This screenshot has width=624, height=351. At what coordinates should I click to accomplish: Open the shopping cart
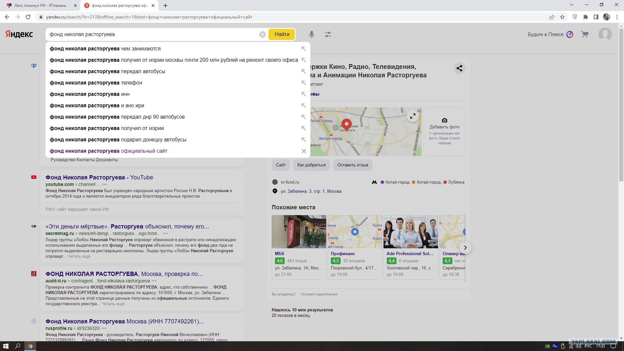coord(585,34)
